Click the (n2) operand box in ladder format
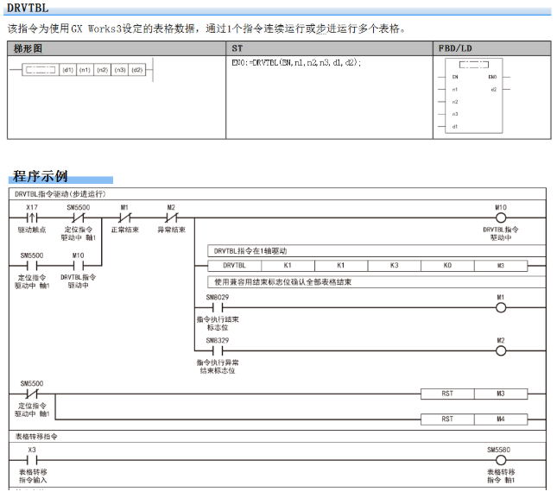557x498 pixels. [x=102, y=70]
